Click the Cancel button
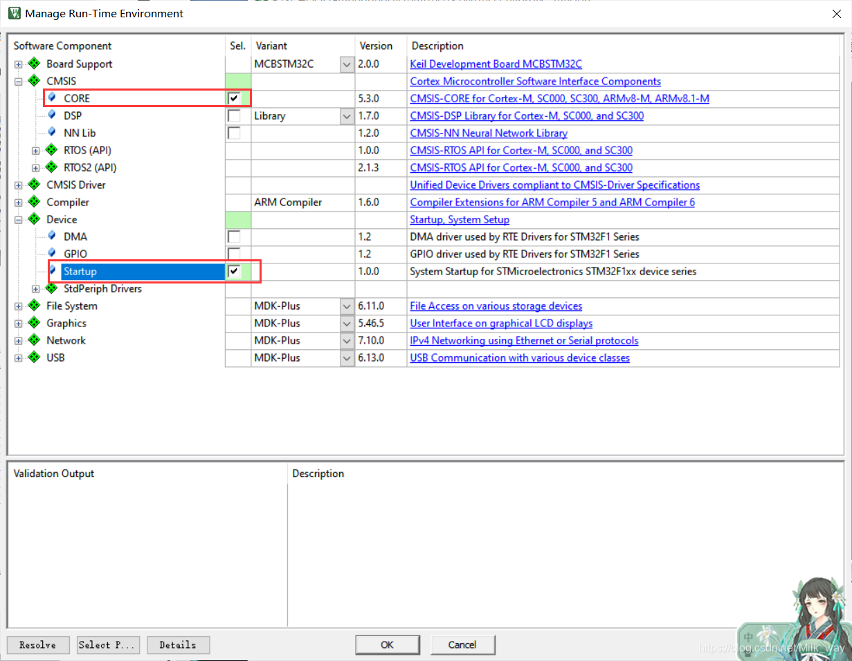 tap(462, 644)
